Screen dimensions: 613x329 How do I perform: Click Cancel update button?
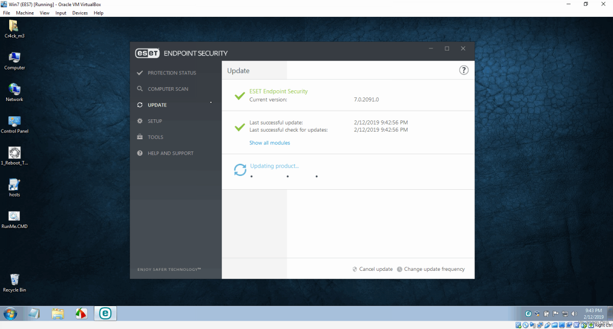pyautogui.click(x=375, y=269)
